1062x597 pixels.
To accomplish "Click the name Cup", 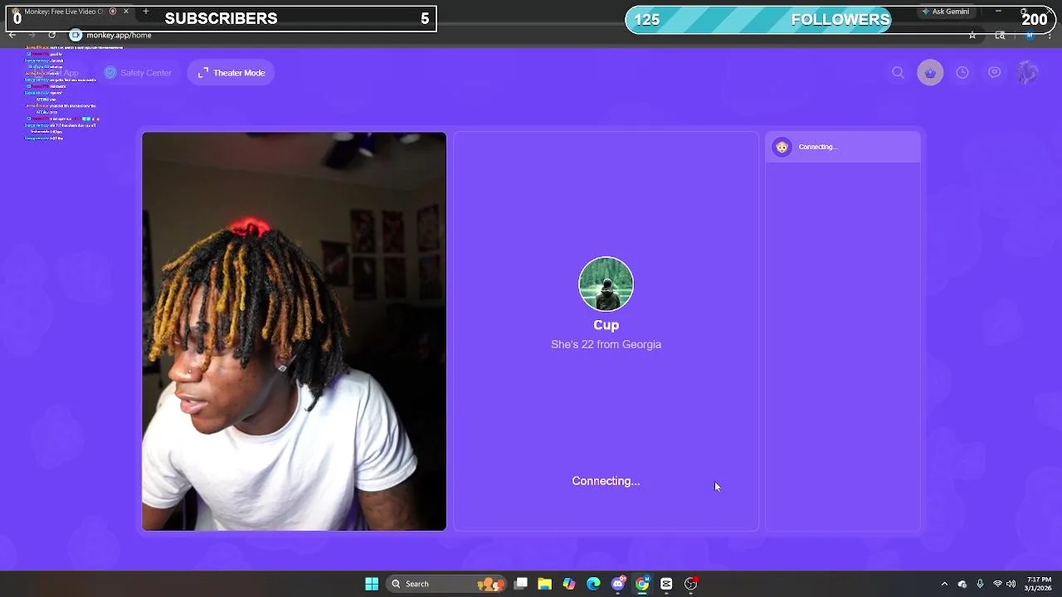I will pos(606,325).
